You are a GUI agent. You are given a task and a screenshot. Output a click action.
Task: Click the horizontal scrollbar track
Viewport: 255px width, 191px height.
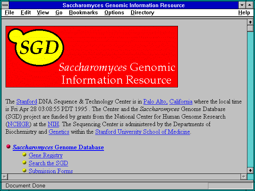(124, 177)
